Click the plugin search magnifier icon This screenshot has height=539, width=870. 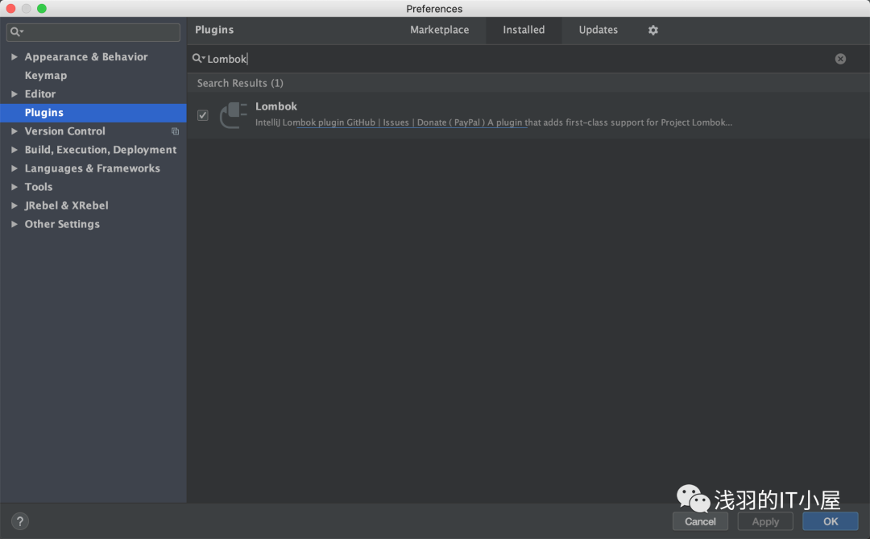click(198, 58)
